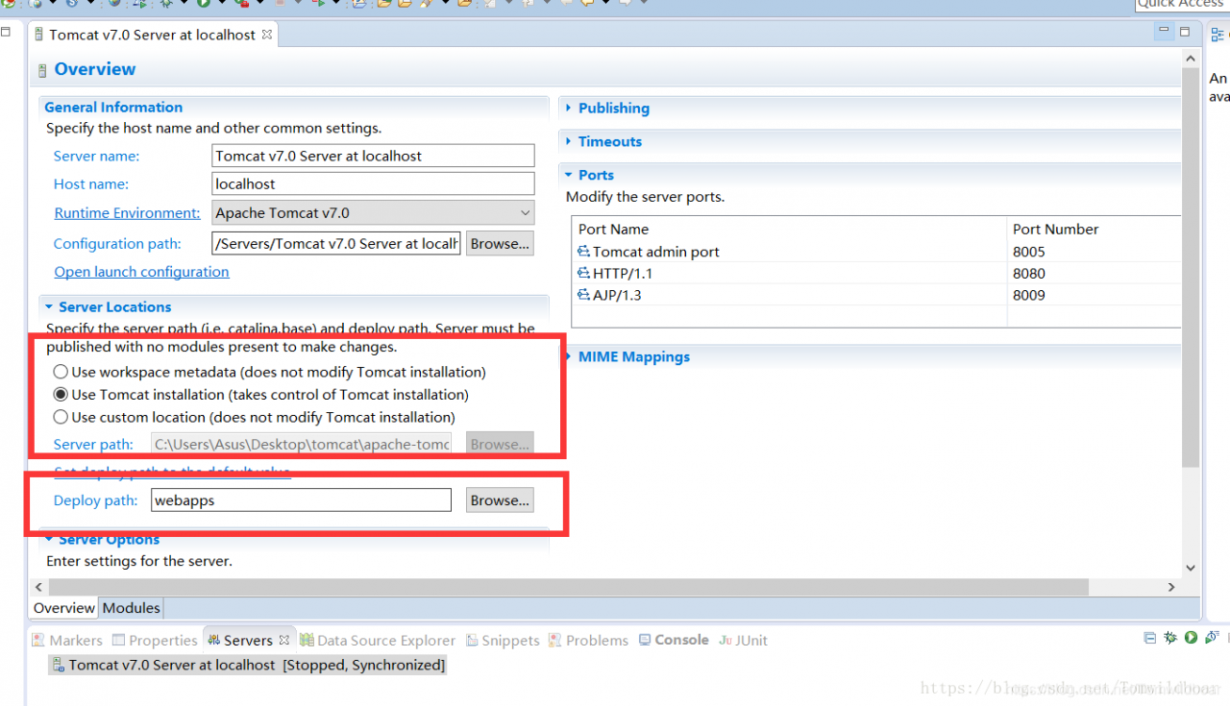Click port number 8080

pos(1028,274)
